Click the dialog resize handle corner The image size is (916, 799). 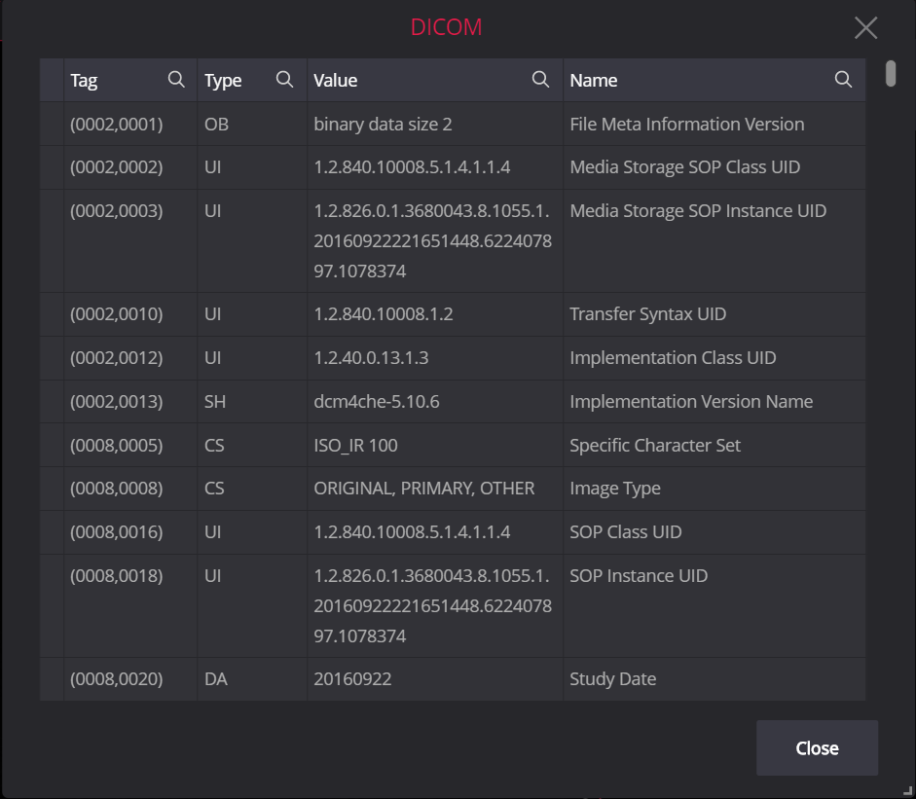point(908,791)
